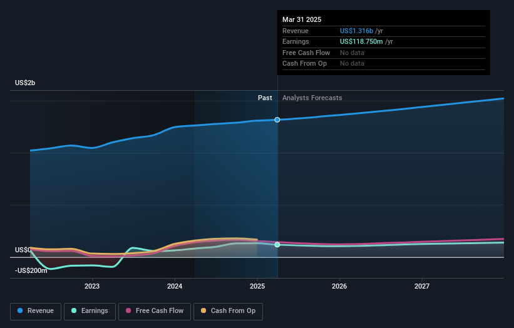Click the Mar 31 2025 tooltip date
The width and height of the screenshot is (514, 328).
(x=302, y=19)
